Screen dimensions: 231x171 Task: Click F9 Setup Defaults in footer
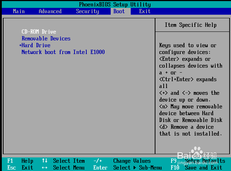click(198, 161)
